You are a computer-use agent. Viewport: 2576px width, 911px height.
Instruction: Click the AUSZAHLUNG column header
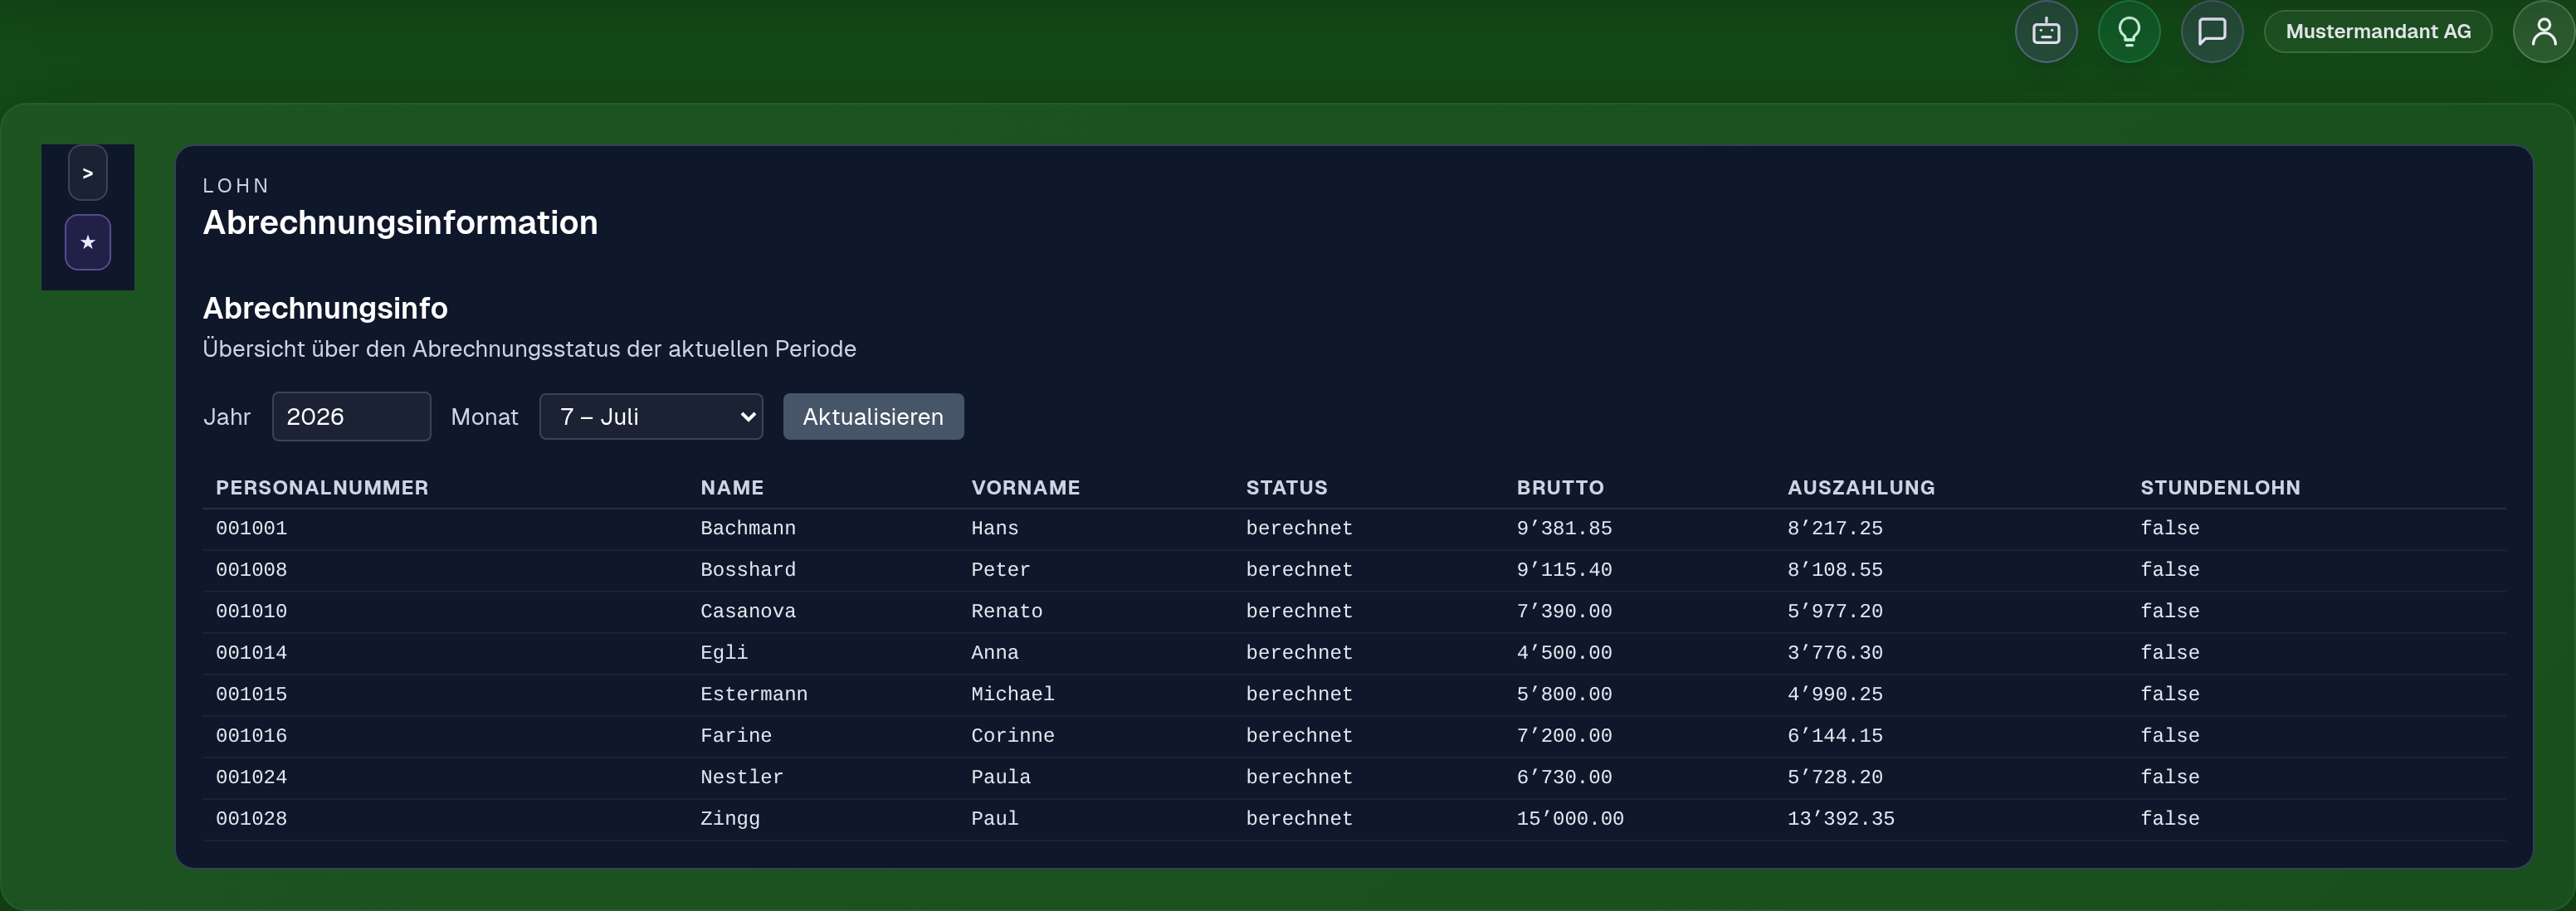[1861, 488]
